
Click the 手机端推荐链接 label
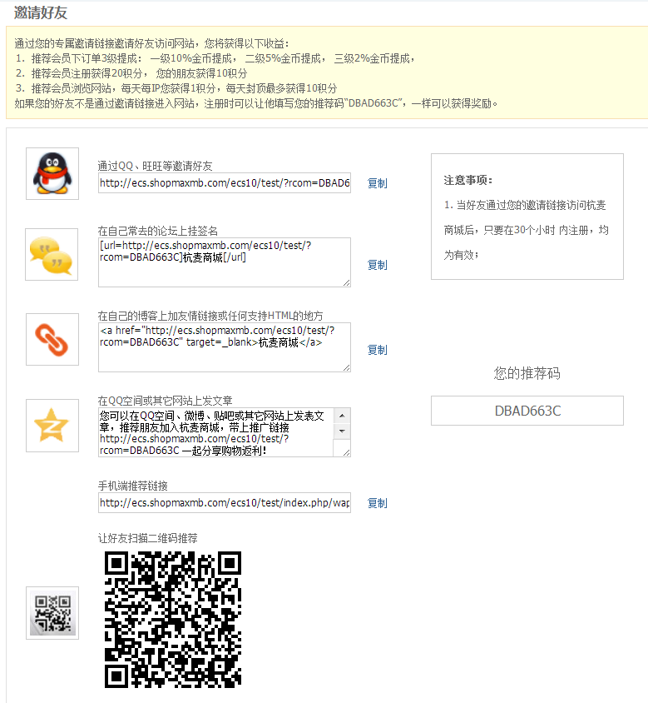click(x=133, y=486)
